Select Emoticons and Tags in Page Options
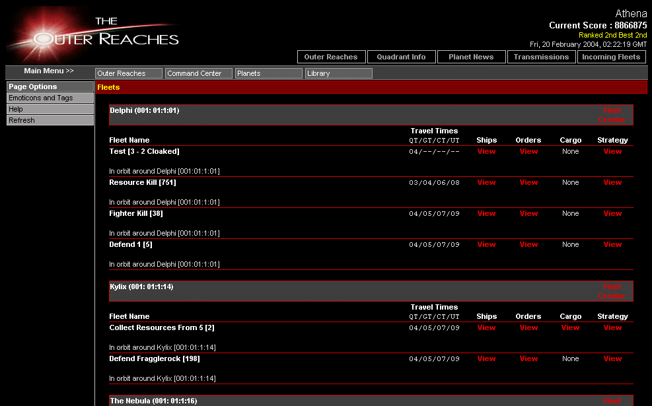The width and height of the screenshot is (652, 406). click(x=50, y=98)
